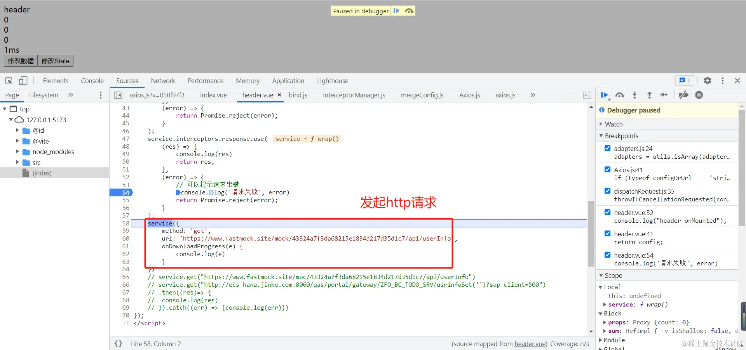Switch to the Elements tab
Viewport: 746px width, 350px height.
[56, 81]
